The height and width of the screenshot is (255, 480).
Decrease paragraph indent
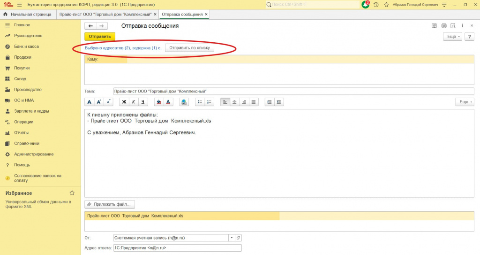[278, 102]
